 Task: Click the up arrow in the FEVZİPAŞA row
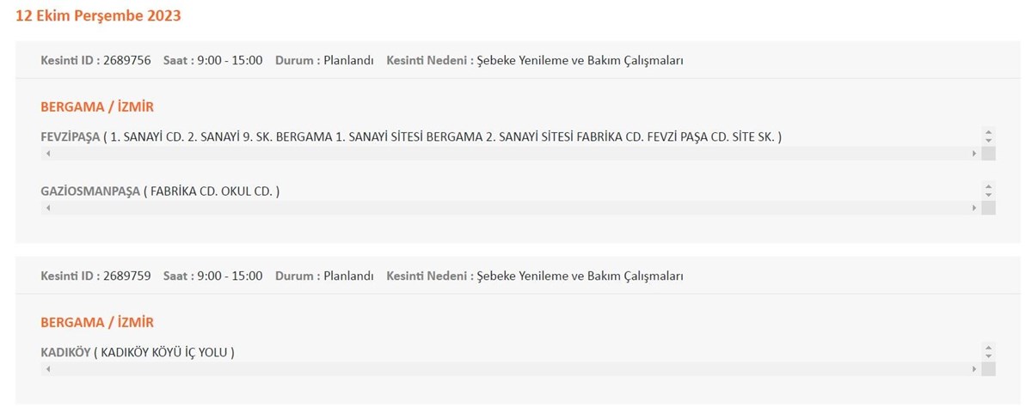click(x=988, y=132)
